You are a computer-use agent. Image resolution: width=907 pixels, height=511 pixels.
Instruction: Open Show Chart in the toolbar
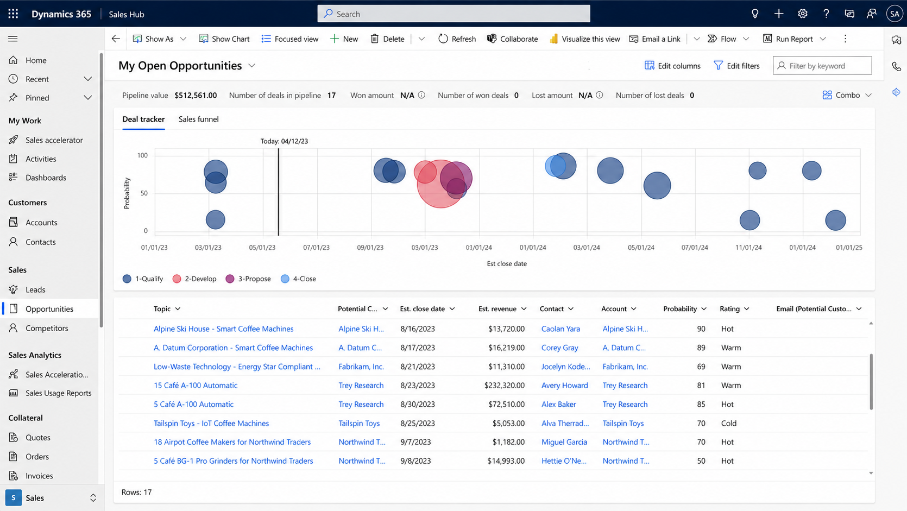pos(224,39)
